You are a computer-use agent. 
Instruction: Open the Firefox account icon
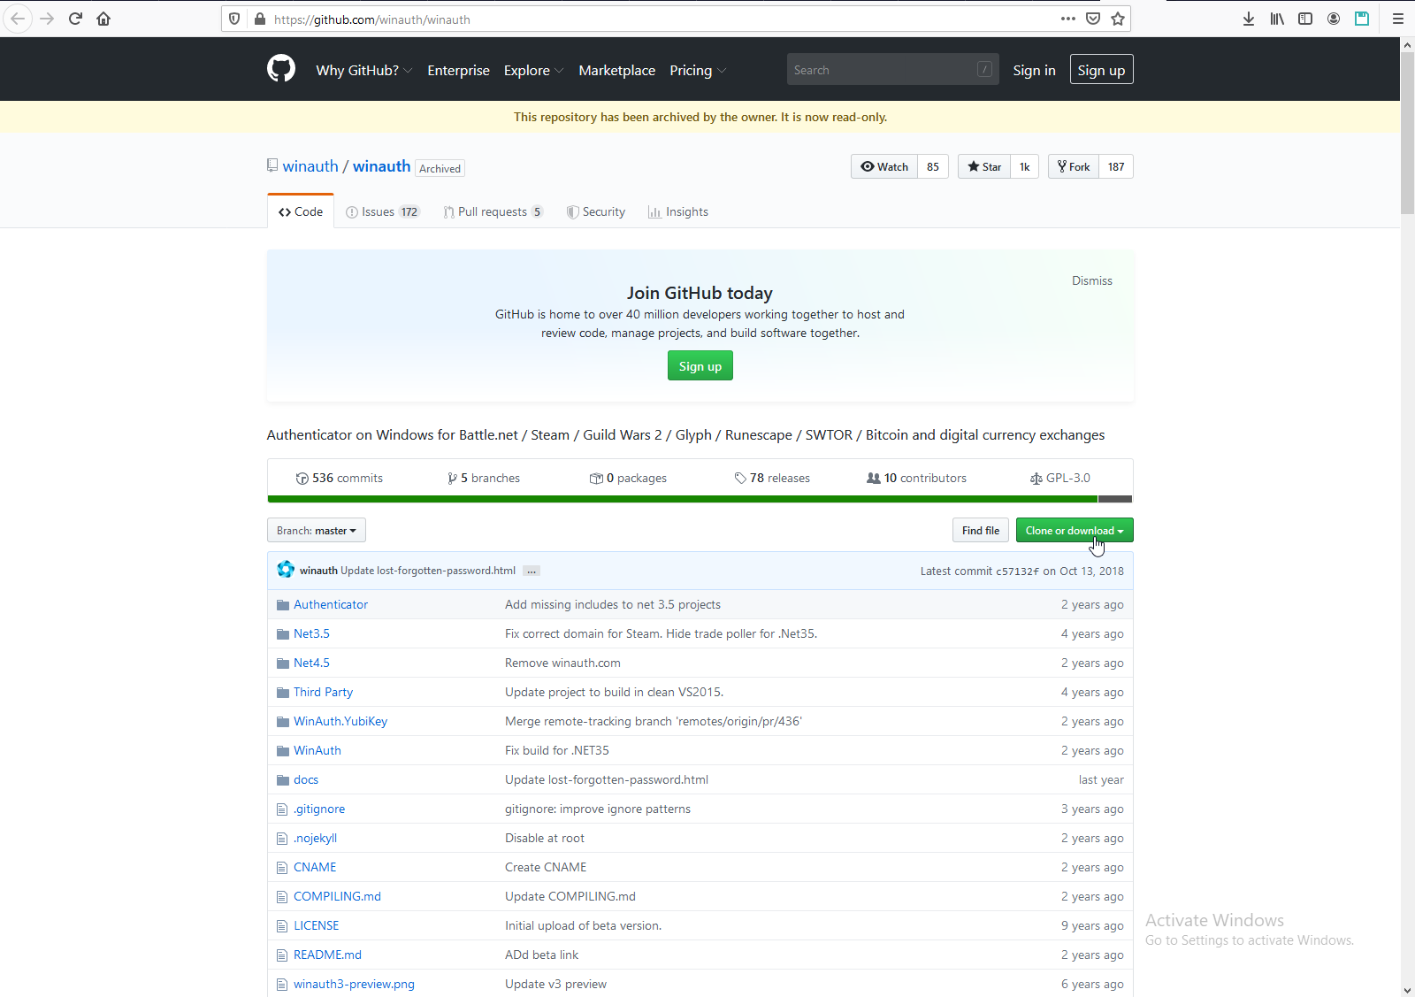pos(1334,19)
